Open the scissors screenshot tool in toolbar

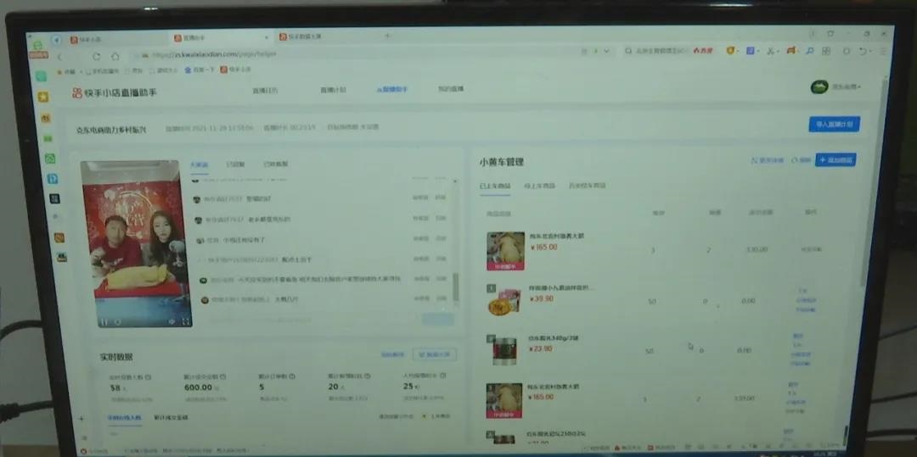[771, 52]
